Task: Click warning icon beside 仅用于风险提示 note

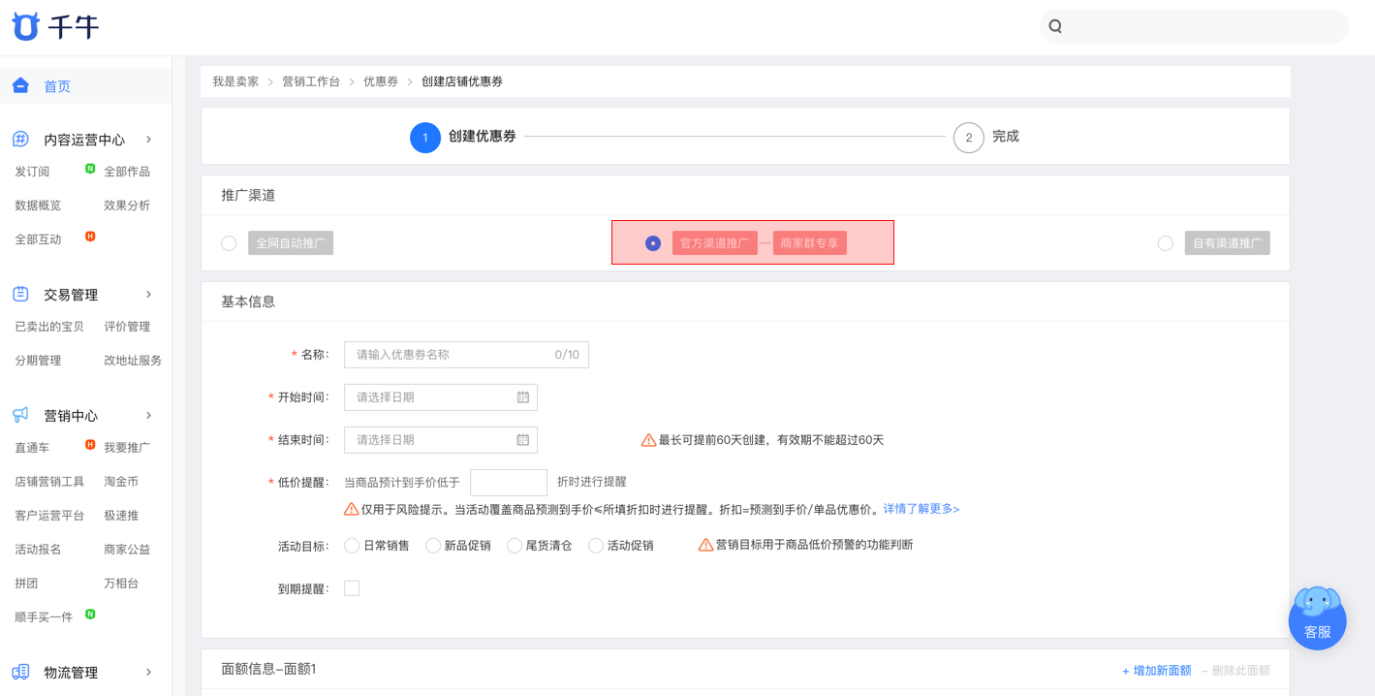Action: (x=352, y=509)
